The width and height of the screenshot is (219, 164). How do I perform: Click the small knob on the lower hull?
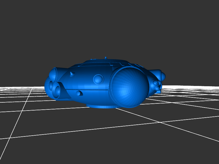[x=79, y=93]
